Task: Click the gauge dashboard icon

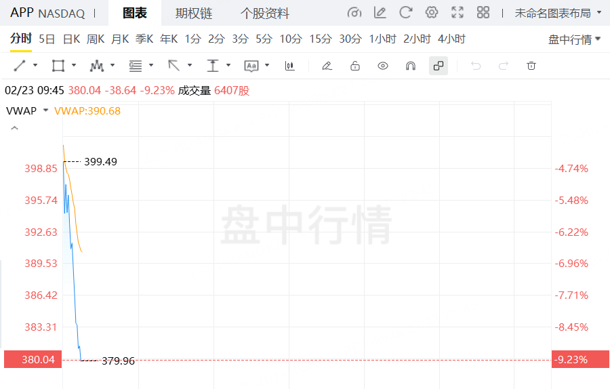Action: [x=354, y=13]
